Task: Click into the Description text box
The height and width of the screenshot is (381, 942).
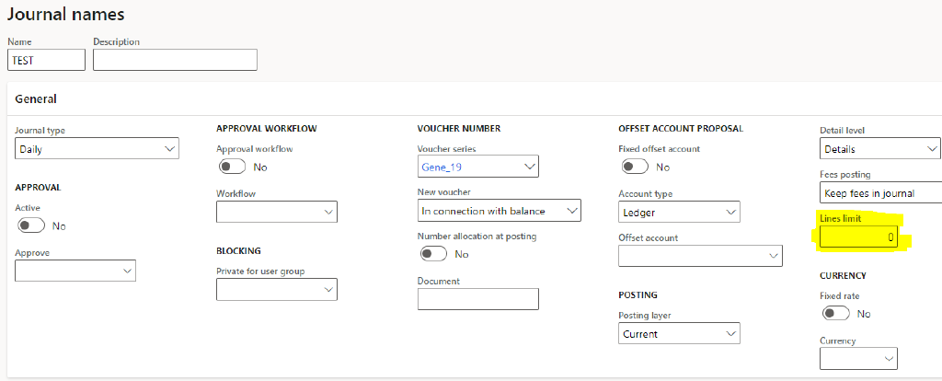Action: click(x=176, y=60)
